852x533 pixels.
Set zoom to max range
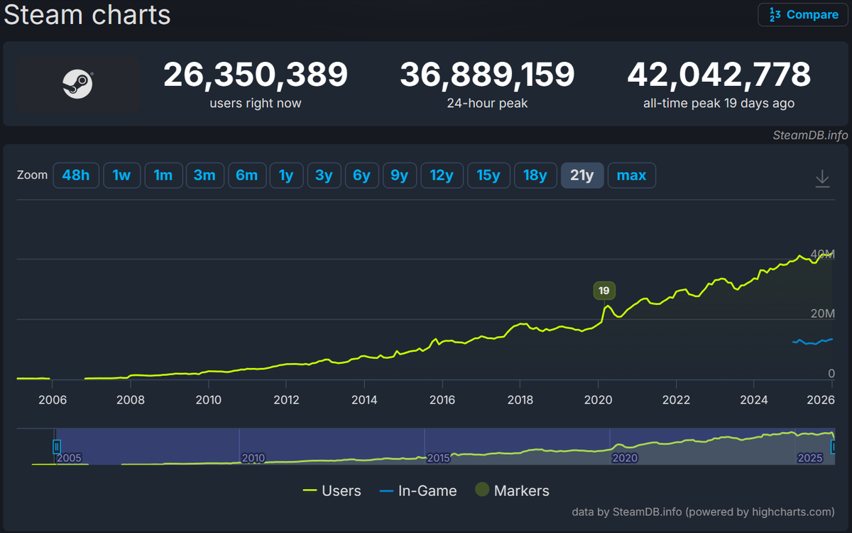632,176
